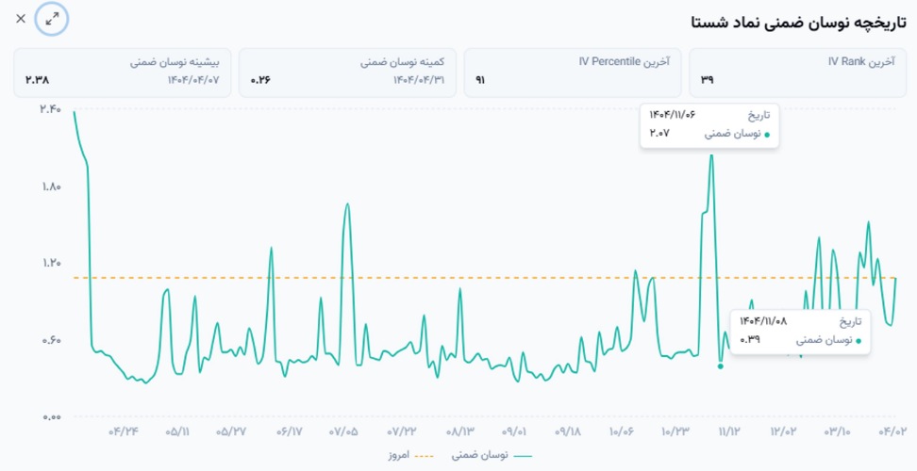The width and height of the screenshot is (917, 471).
Task: Click the date ۱۴۰۴/۰۴/۰۷
Action: click(193, 80)
